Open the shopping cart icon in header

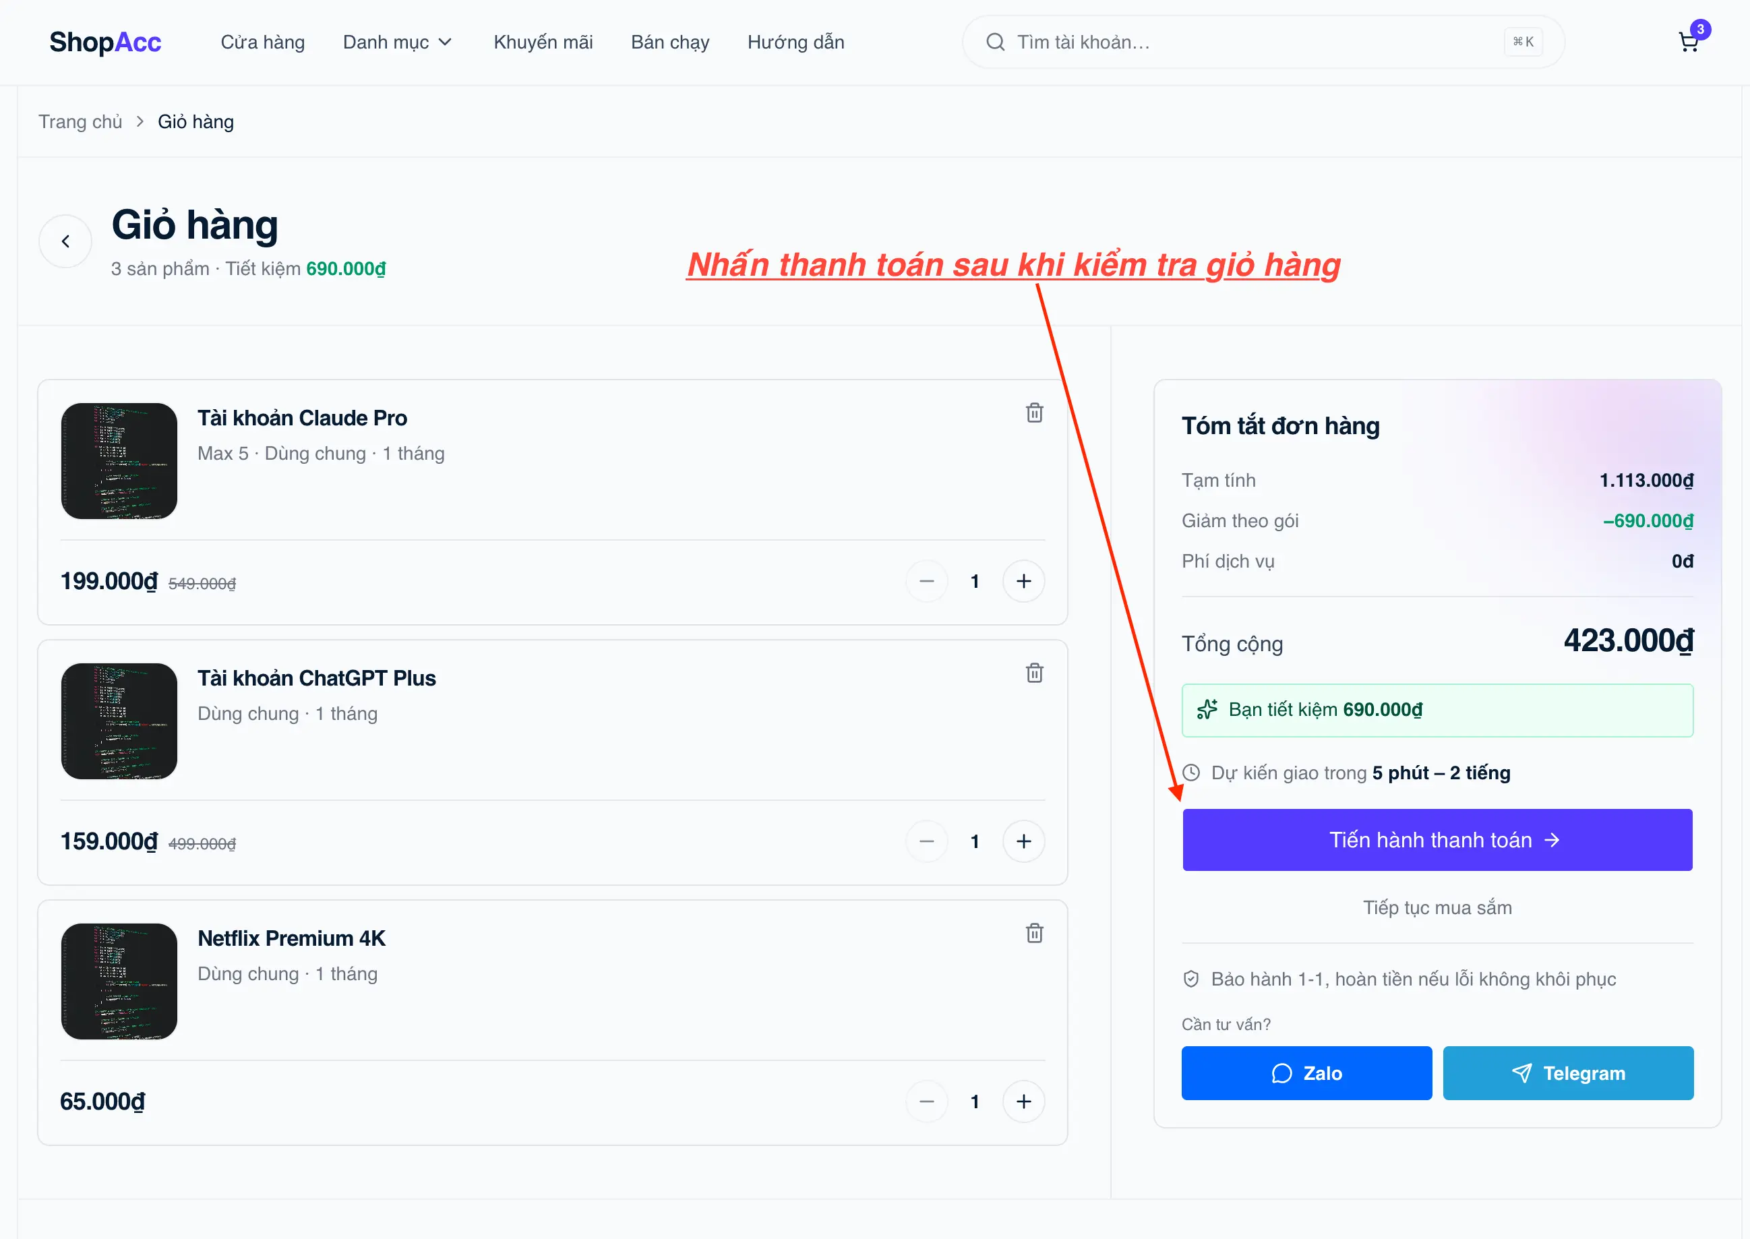coord(1687,42)
